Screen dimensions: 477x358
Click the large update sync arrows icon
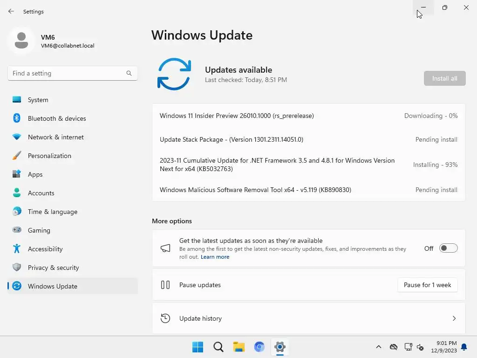pos(174,74)
